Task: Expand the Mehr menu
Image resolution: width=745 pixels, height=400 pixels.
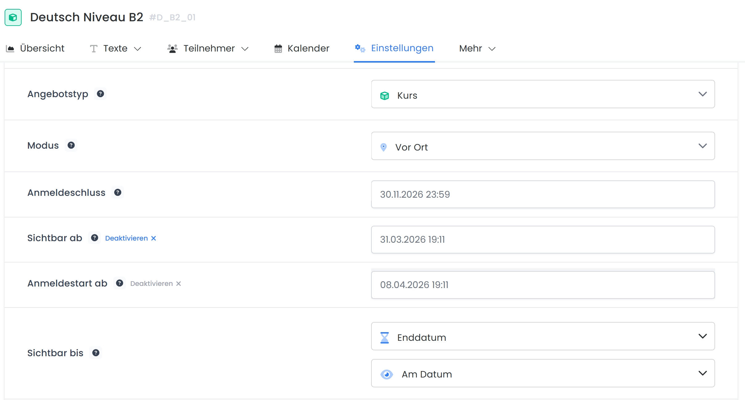Action: point(477,48)
